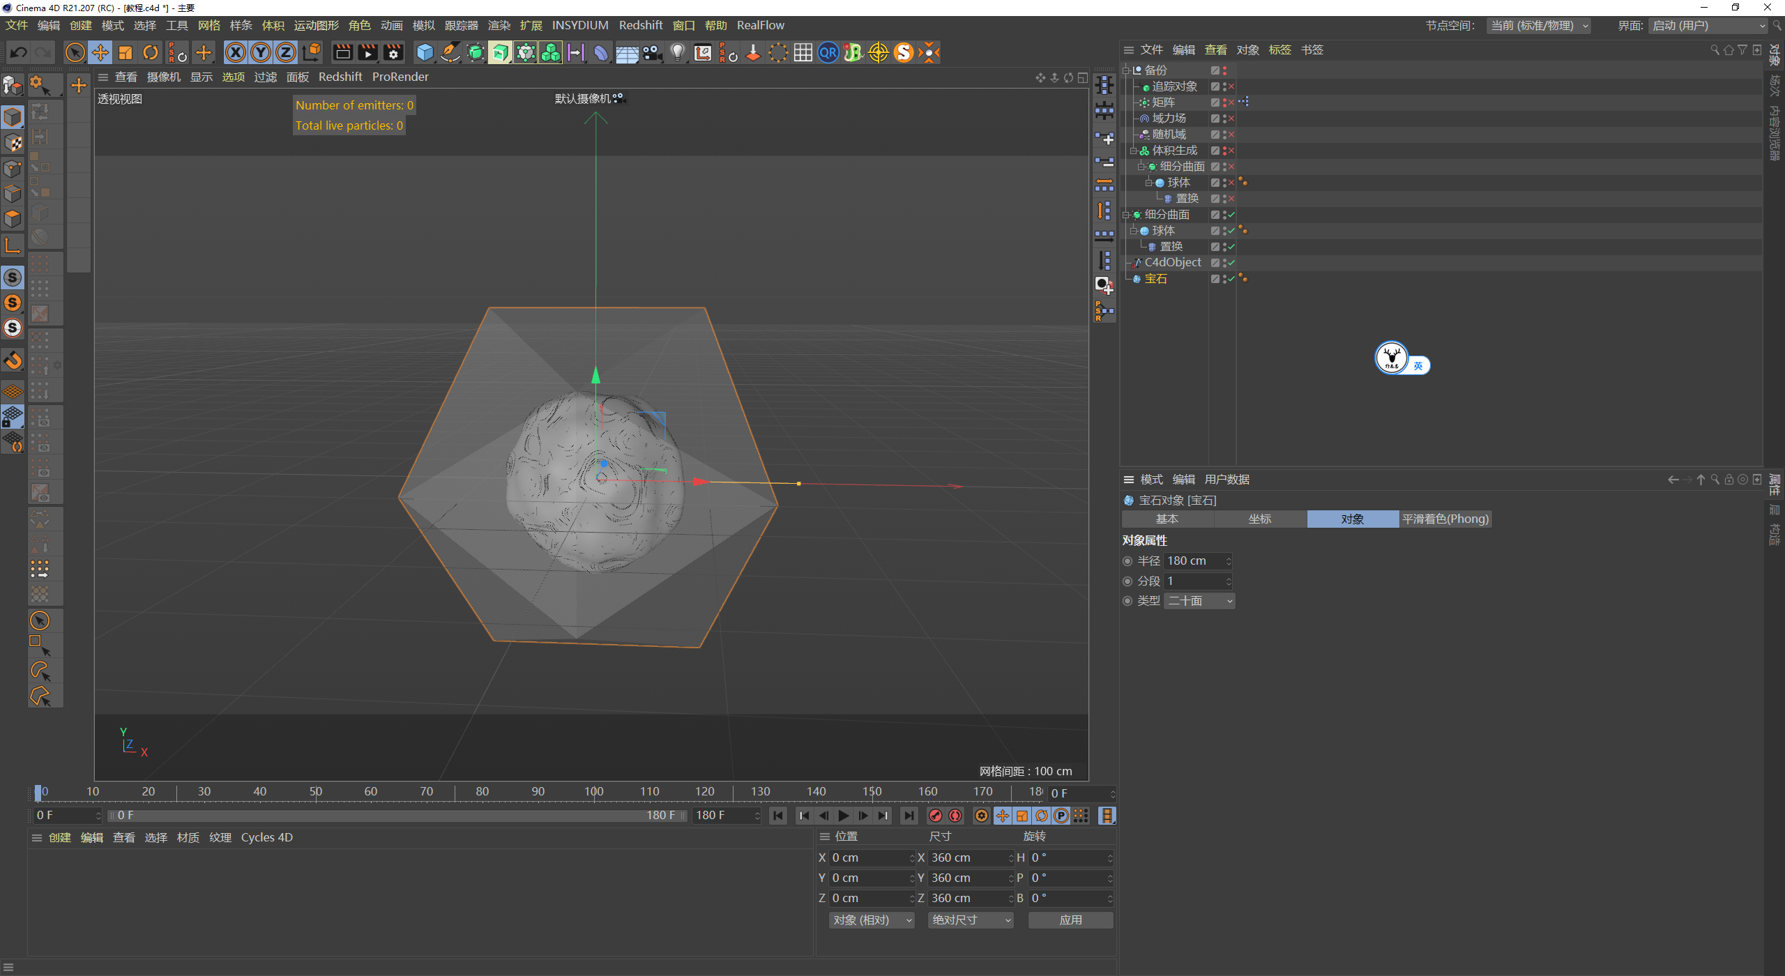Screen dimensions: 1785x976
Task: Click the play forward button
Action: coord(844,816)
